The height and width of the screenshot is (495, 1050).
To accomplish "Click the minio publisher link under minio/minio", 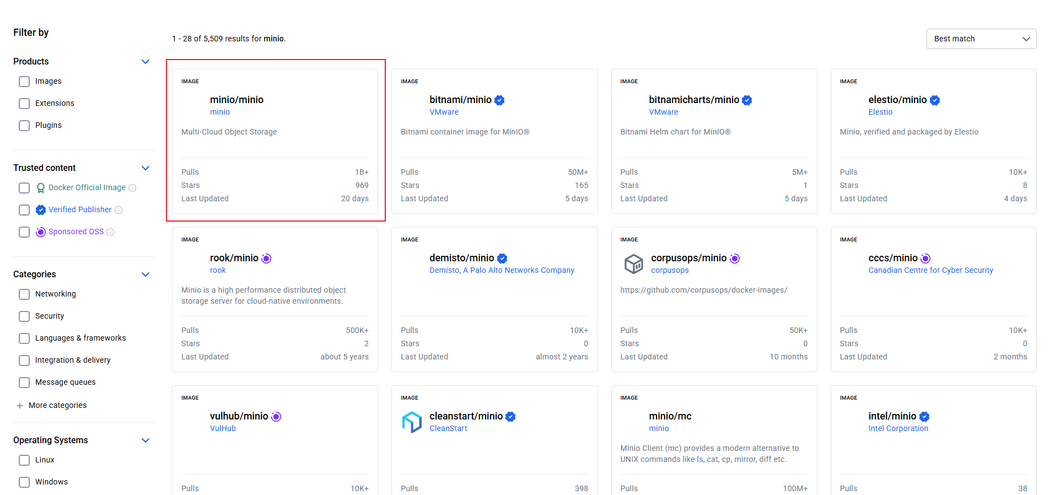I will [x=220, y=112].
